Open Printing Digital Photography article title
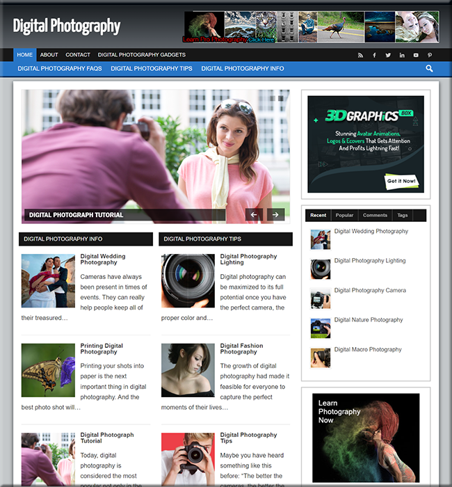452x487 pixels. pos(102,349)
